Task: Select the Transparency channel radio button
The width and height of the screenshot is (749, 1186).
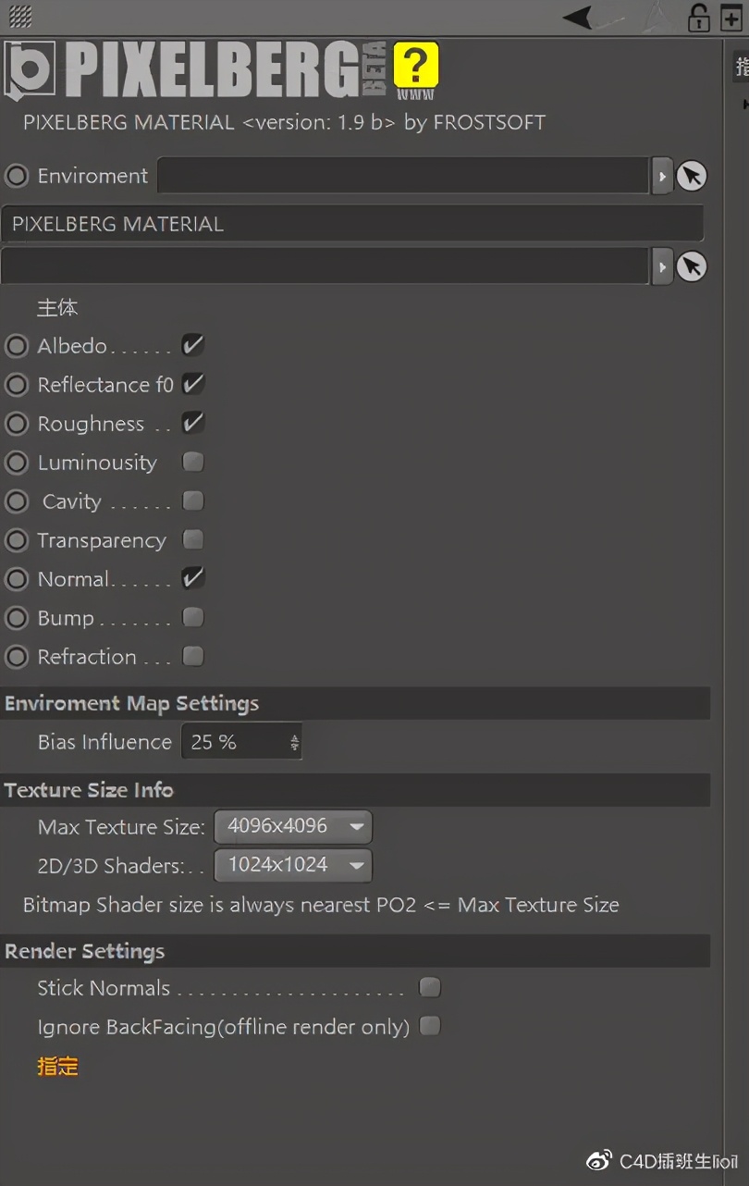Action: pos(16,539)
